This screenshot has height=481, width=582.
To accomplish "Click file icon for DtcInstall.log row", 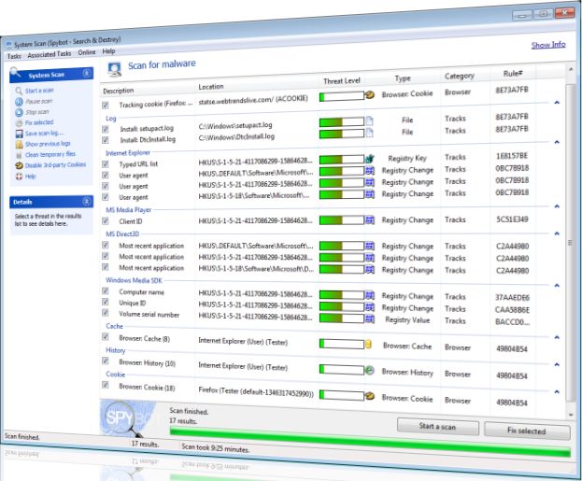I will (369, 133).
